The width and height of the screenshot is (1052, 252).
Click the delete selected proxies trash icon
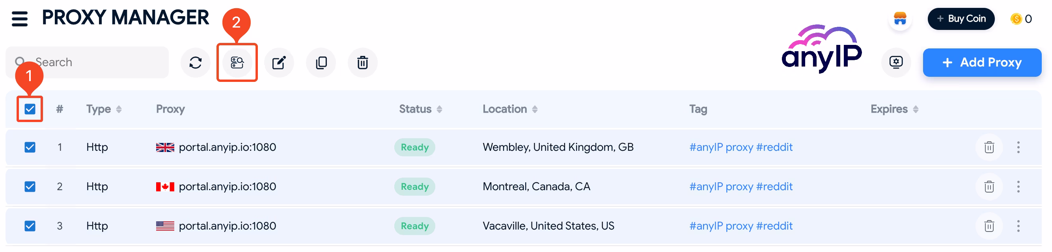click(x=363, y=62)
